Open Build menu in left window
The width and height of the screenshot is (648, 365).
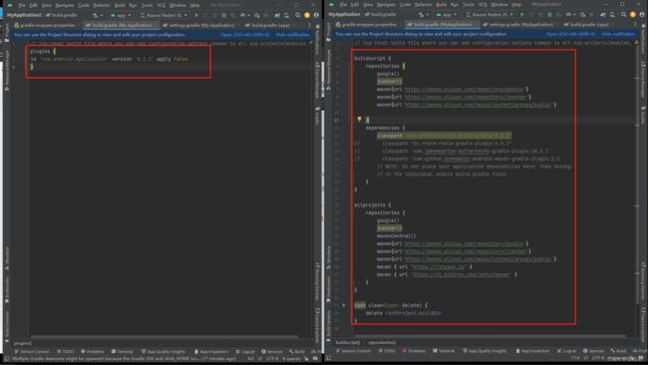120,5
